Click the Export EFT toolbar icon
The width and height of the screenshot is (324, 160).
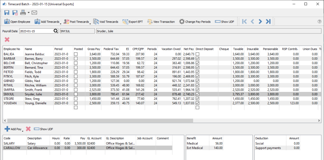point(126,22)
